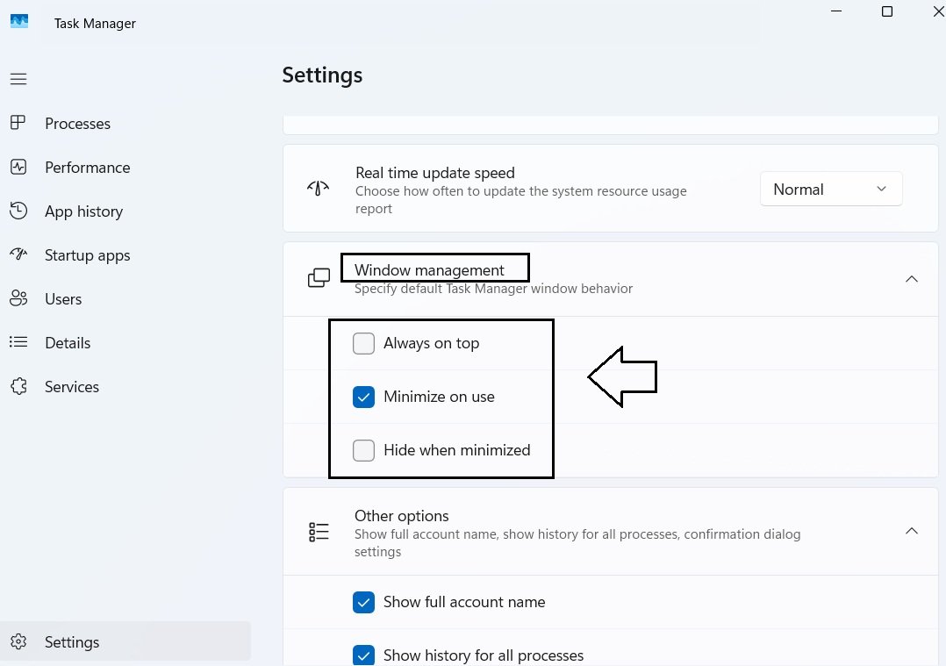
Task: Minimize the Task Manager window
Action: (836, 11)
